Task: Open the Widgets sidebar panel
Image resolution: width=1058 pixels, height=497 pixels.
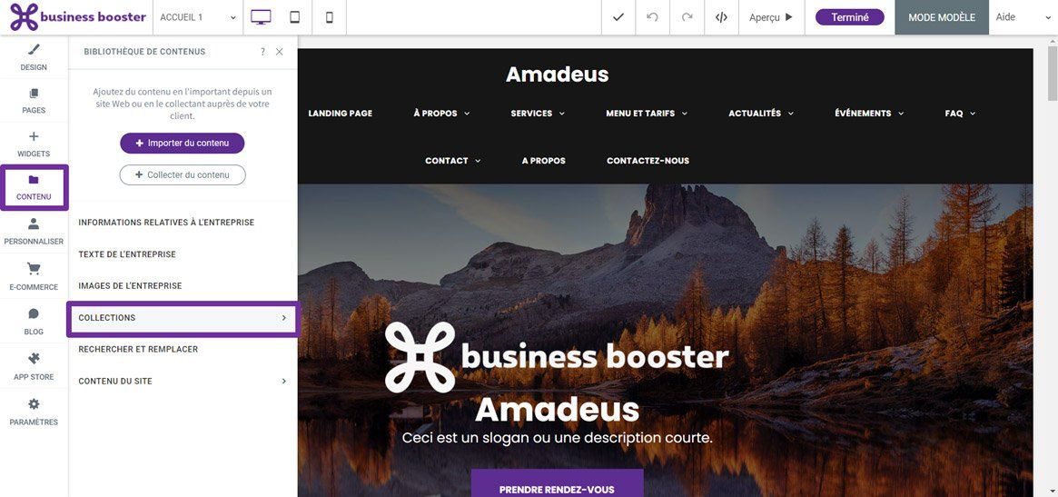Action: pyautogui.click(x=34, y=144)
